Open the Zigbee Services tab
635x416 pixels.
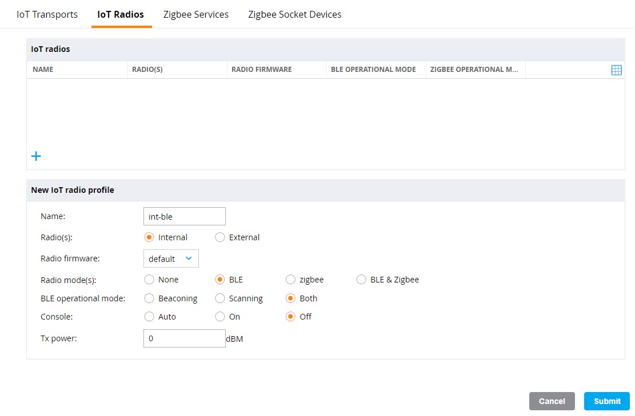[x=196, y=14]
